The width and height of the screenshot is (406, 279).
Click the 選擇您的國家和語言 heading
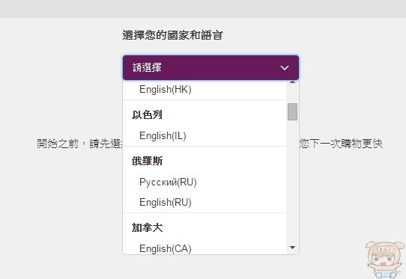click(x=173, y=35)
